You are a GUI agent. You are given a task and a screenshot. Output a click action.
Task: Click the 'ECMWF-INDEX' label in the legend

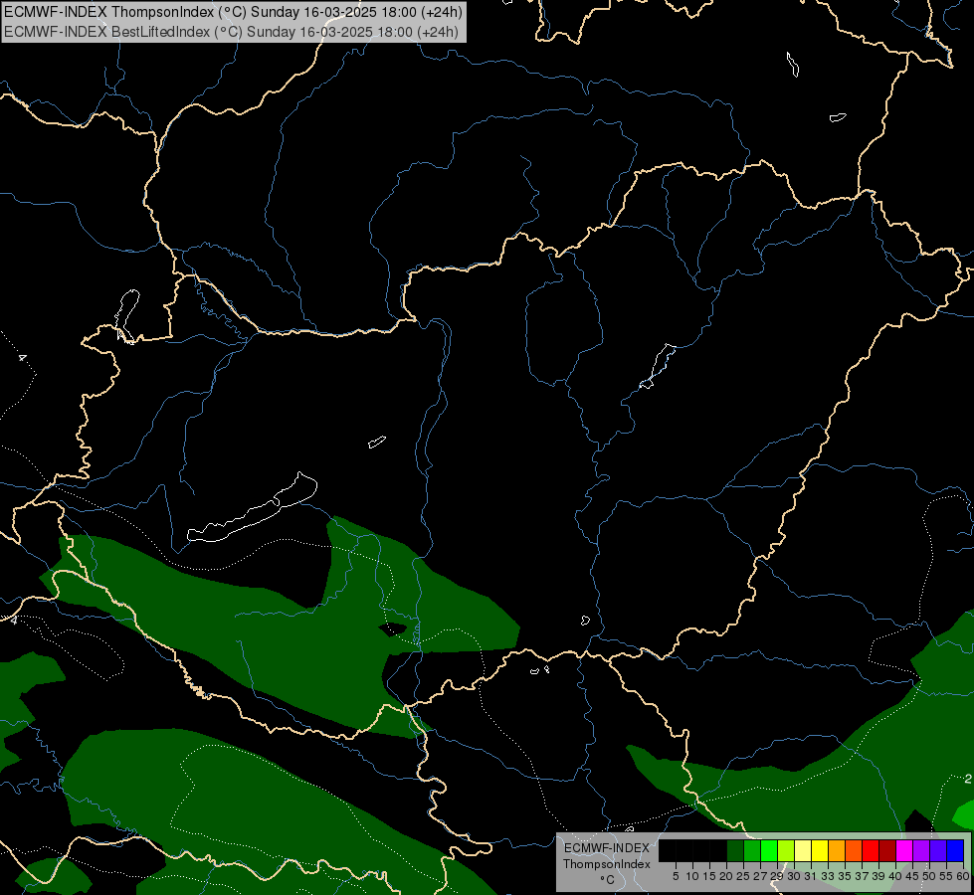607,848
